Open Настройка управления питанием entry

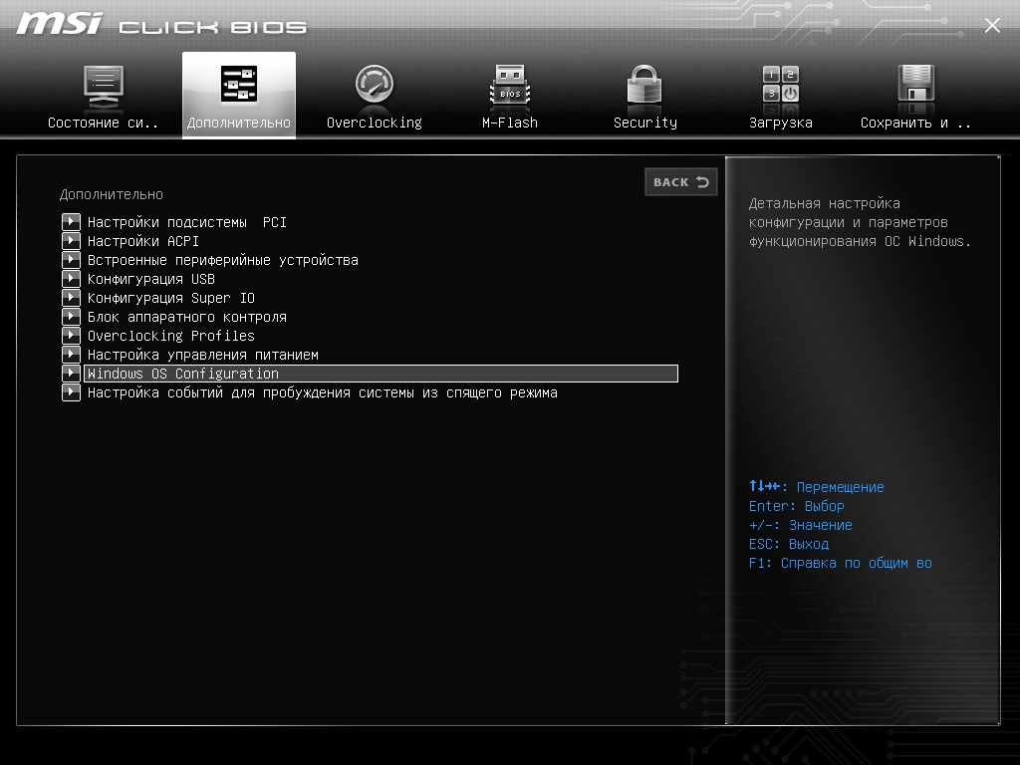(x=203, y=355)
